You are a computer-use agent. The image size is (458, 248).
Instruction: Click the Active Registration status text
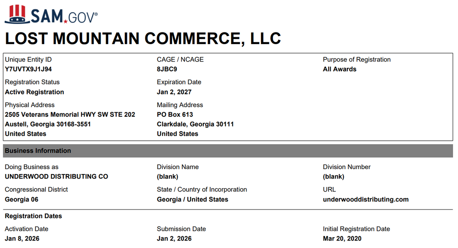[35, 92]
